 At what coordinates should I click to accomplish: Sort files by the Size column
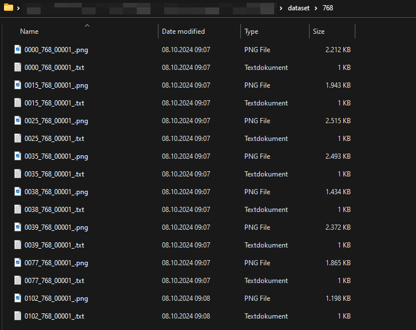pos(319,32)
